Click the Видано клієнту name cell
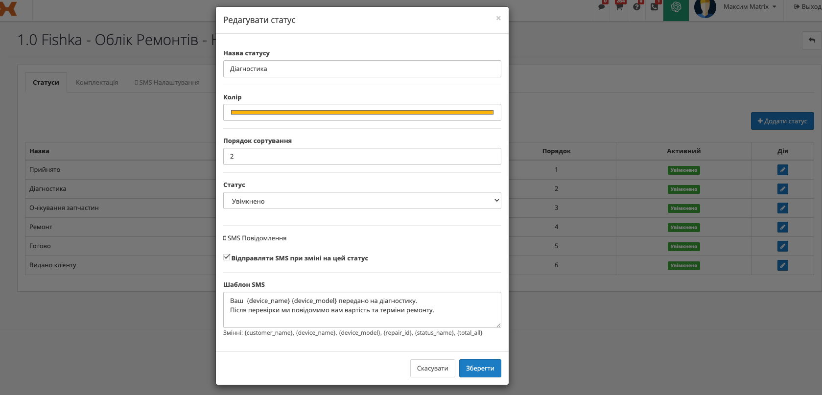The width and height of the screenshot is (822, 395). 53,265
